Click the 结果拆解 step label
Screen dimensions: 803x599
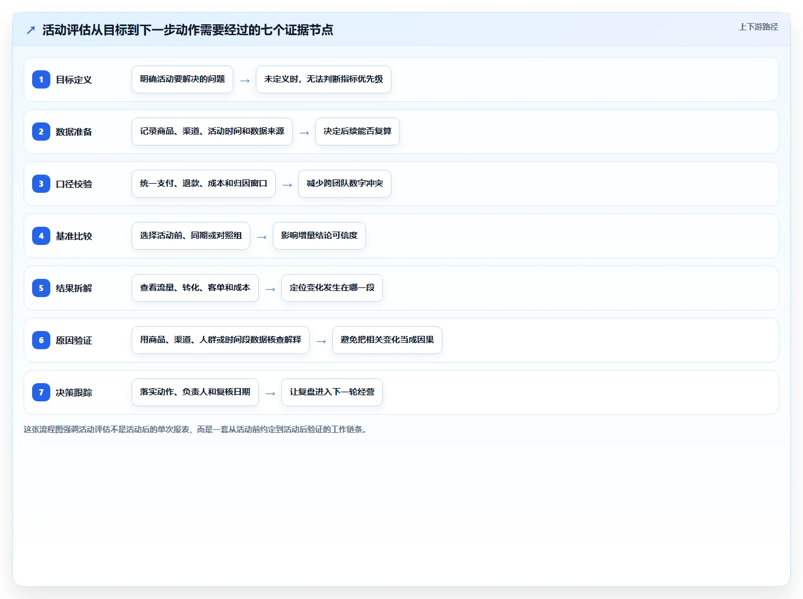[x=74, y=288]
